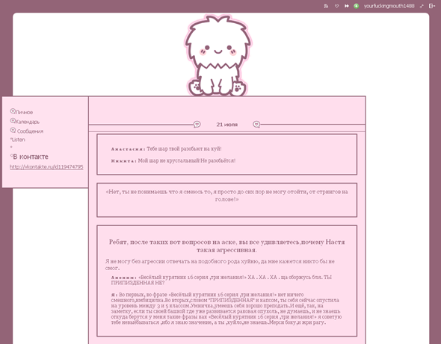Open the vkontakte.ru/id119474795 link

pos(46,167)
